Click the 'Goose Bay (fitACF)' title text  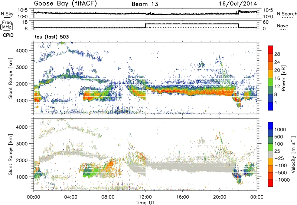pyautogui.click(x=65, y=3)
